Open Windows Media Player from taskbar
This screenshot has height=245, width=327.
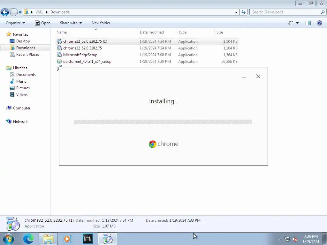coord(67,239)
